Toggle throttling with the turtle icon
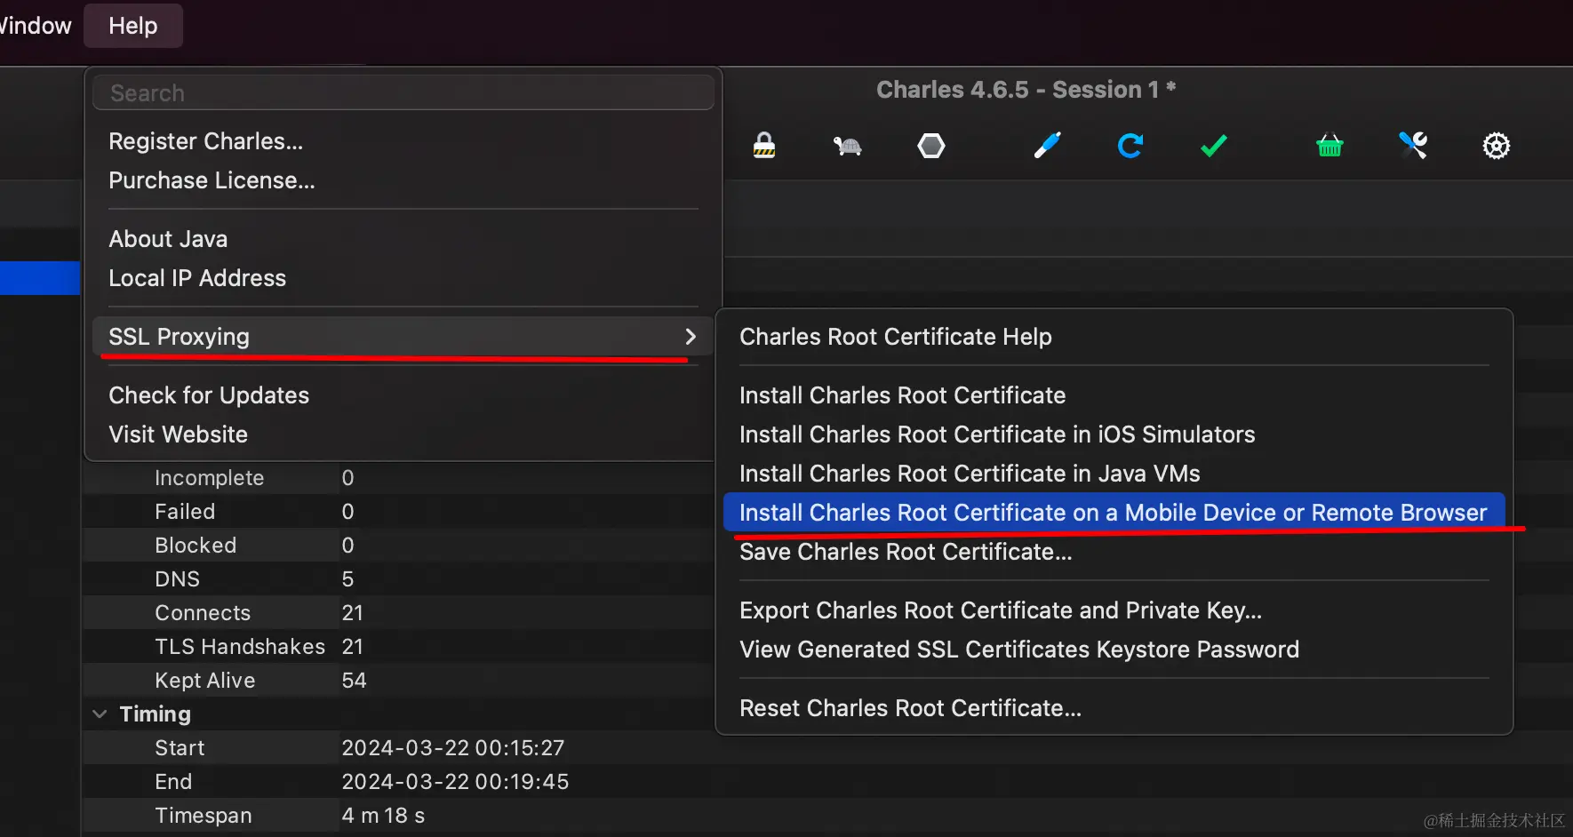This screenshot has width=1573, height=837. tap(847, 146)
